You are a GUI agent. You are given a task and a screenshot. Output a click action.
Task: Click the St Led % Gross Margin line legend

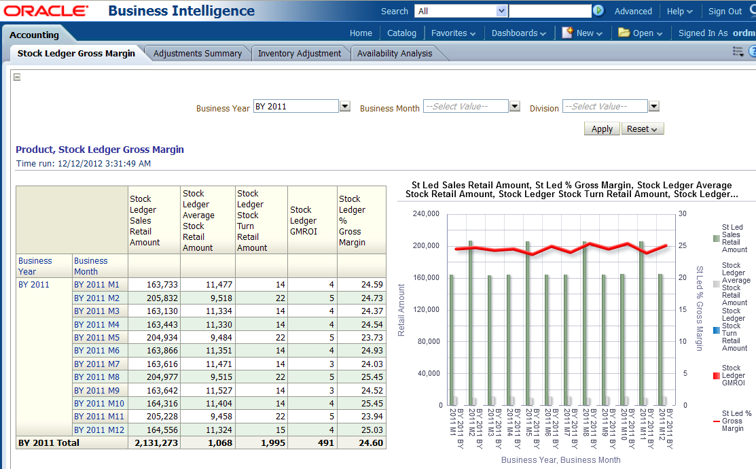[x=716, y=421]
